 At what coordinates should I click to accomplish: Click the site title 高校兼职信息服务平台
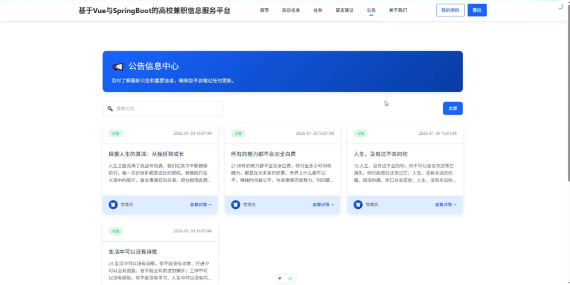click(x=155, y=10)
